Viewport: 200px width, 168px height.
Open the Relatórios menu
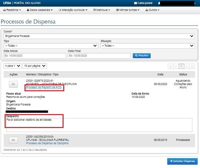12,10
